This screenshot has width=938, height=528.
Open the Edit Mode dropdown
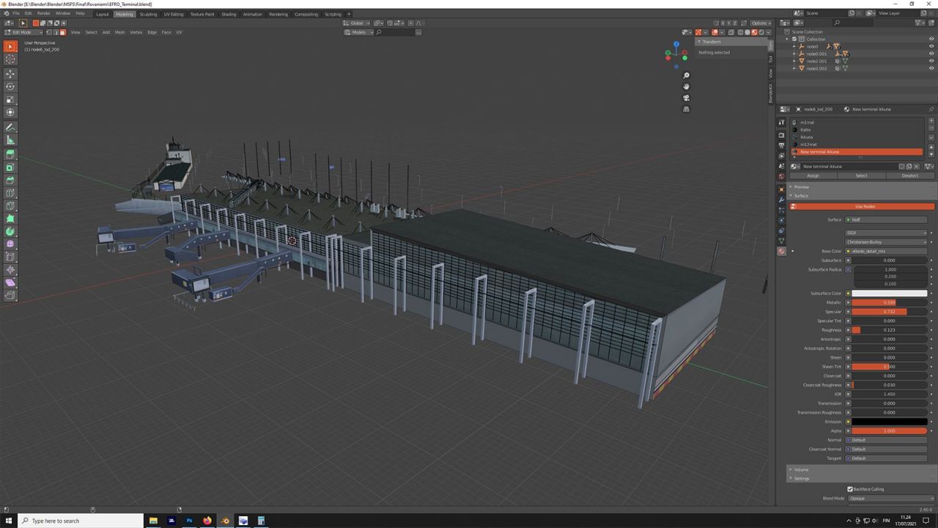coord(23,32)
